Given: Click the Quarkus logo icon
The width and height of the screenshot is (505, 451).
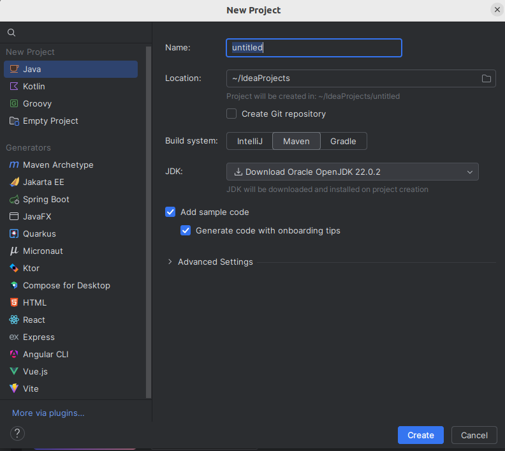Looking at the screenshot, I should 14,233.
